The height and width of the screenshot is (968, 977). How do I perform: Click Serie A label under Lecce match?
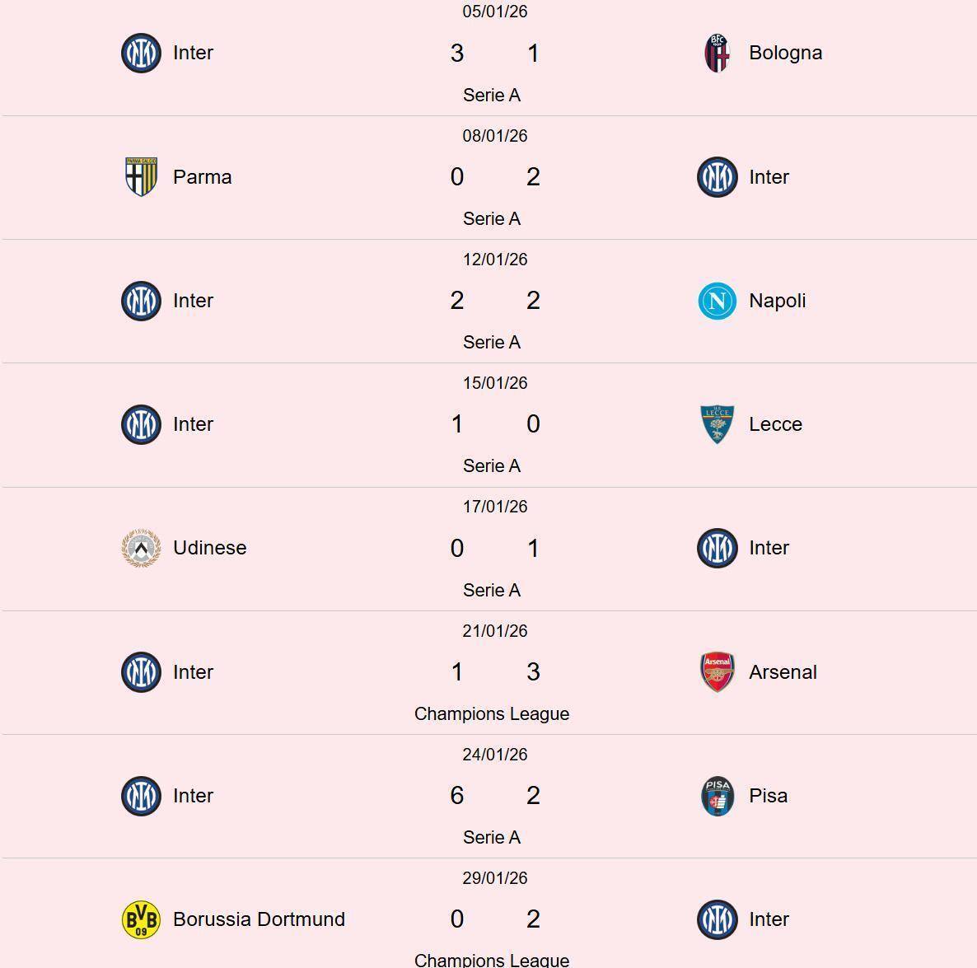[492, 466]
